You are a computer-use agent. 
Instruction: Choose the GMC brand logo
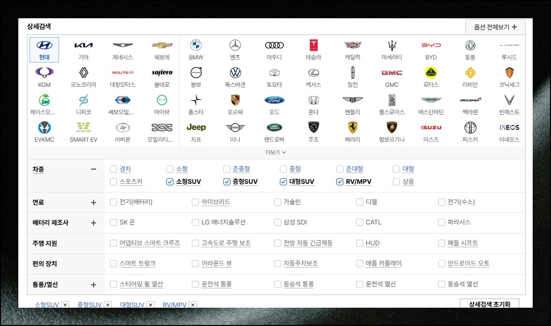click(392, 73)
